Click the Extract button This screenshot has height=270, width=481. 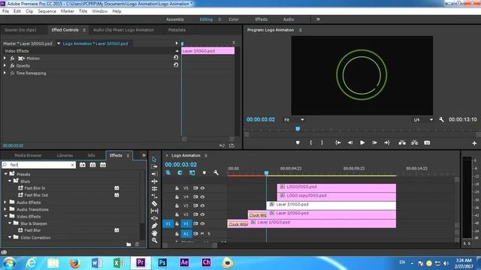[414, 142]
